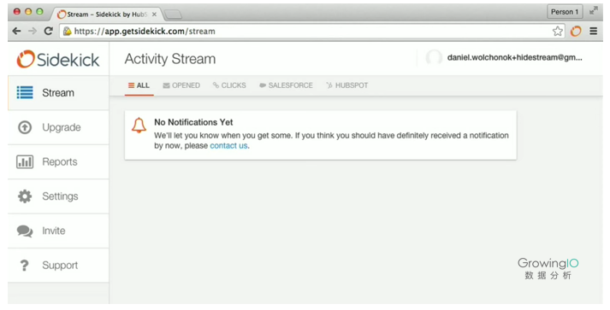The width and height of the screenshot is (610, 310).
Task: Open the Upgrade sidebar item
Action: point(58,127)
